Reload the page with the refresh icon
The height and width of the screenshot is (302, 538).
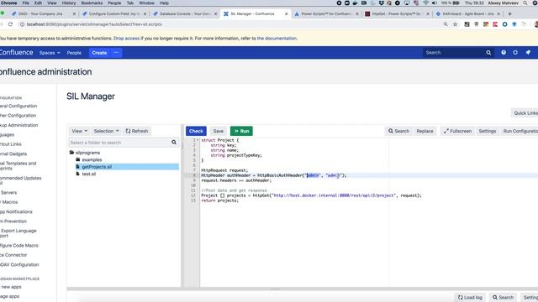(x=11, y=24)
